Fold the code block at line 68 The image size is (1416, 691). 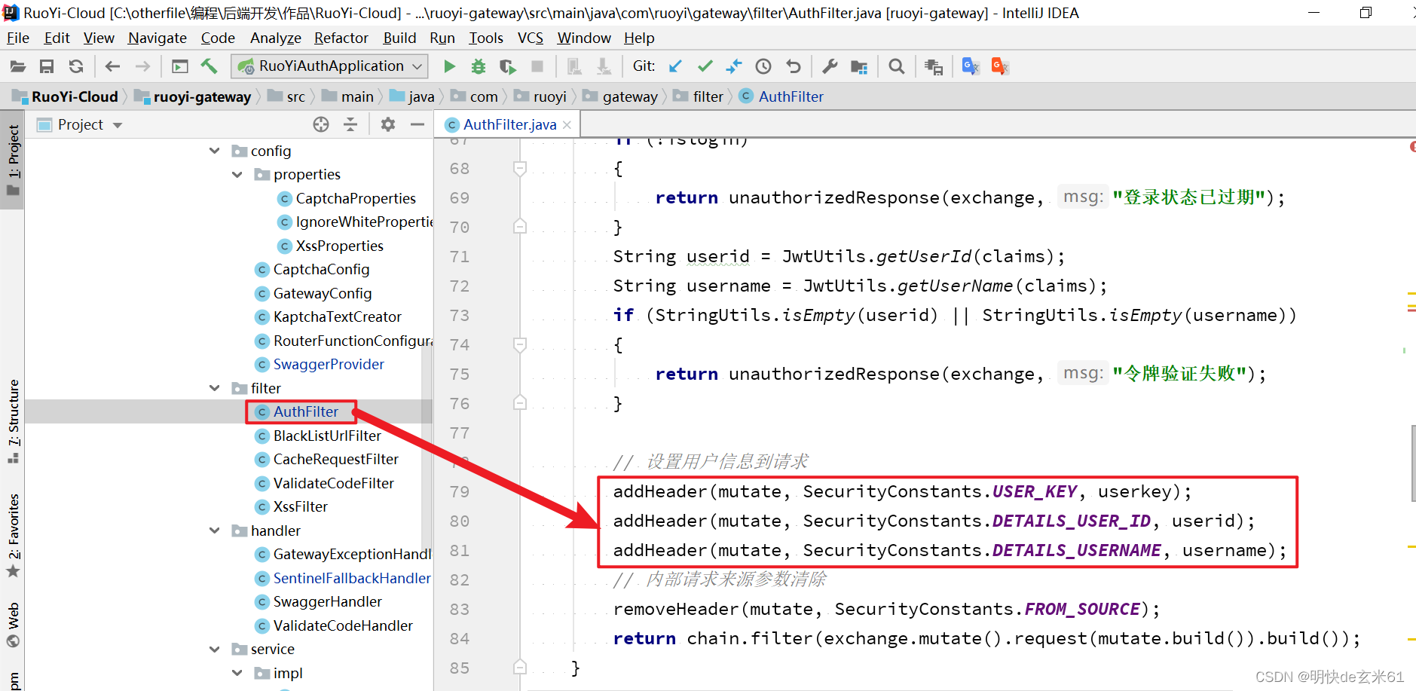pos(520,168)
